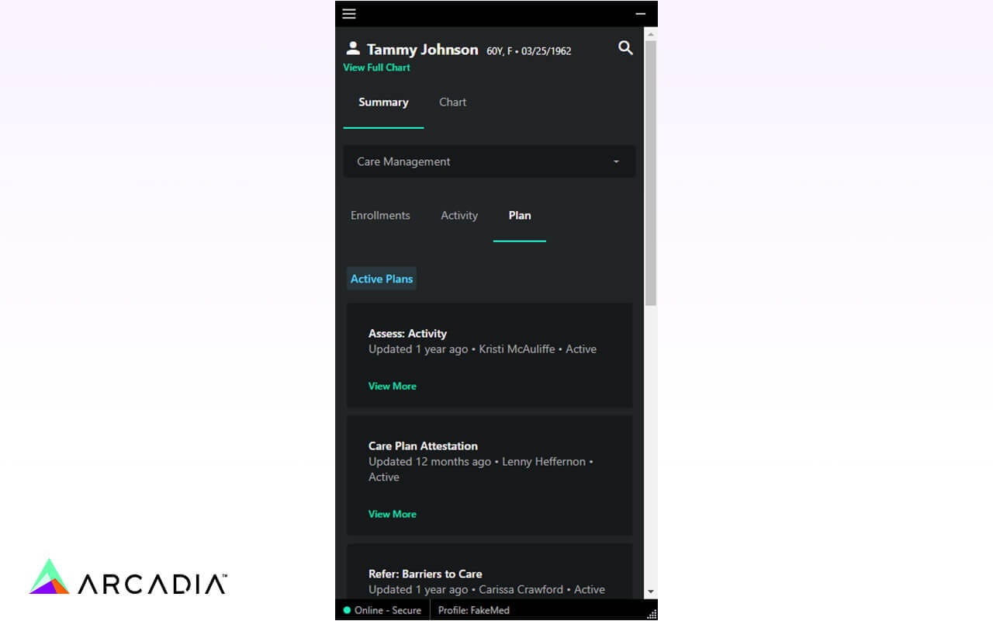The image size is (993, 621).
Task: Click the Refer: Barriers to Care title
Action: click(425, 574)
